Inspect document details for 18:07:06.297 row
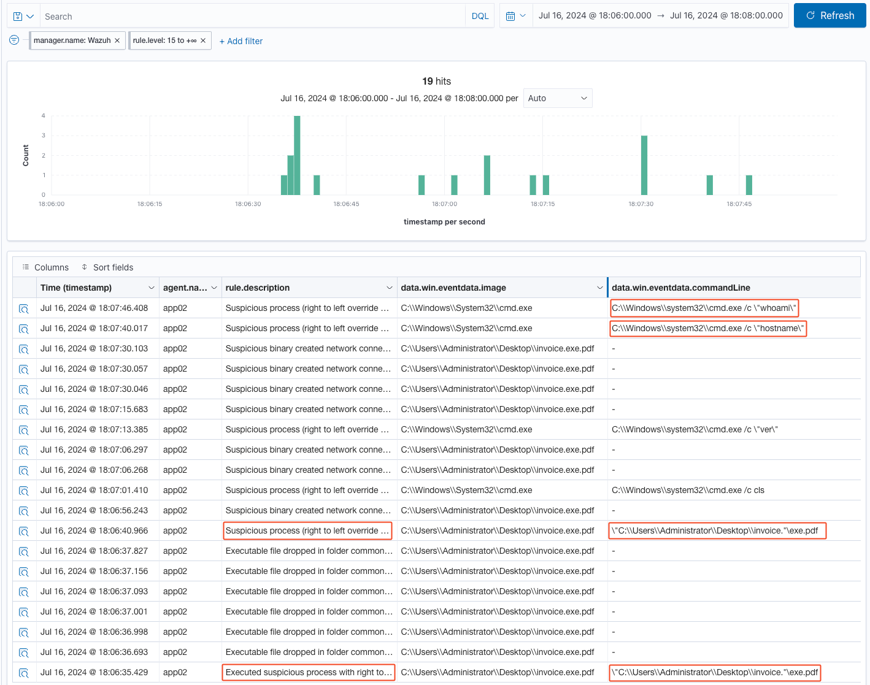This screenshot has height=685, width=870. pos(24,450)
